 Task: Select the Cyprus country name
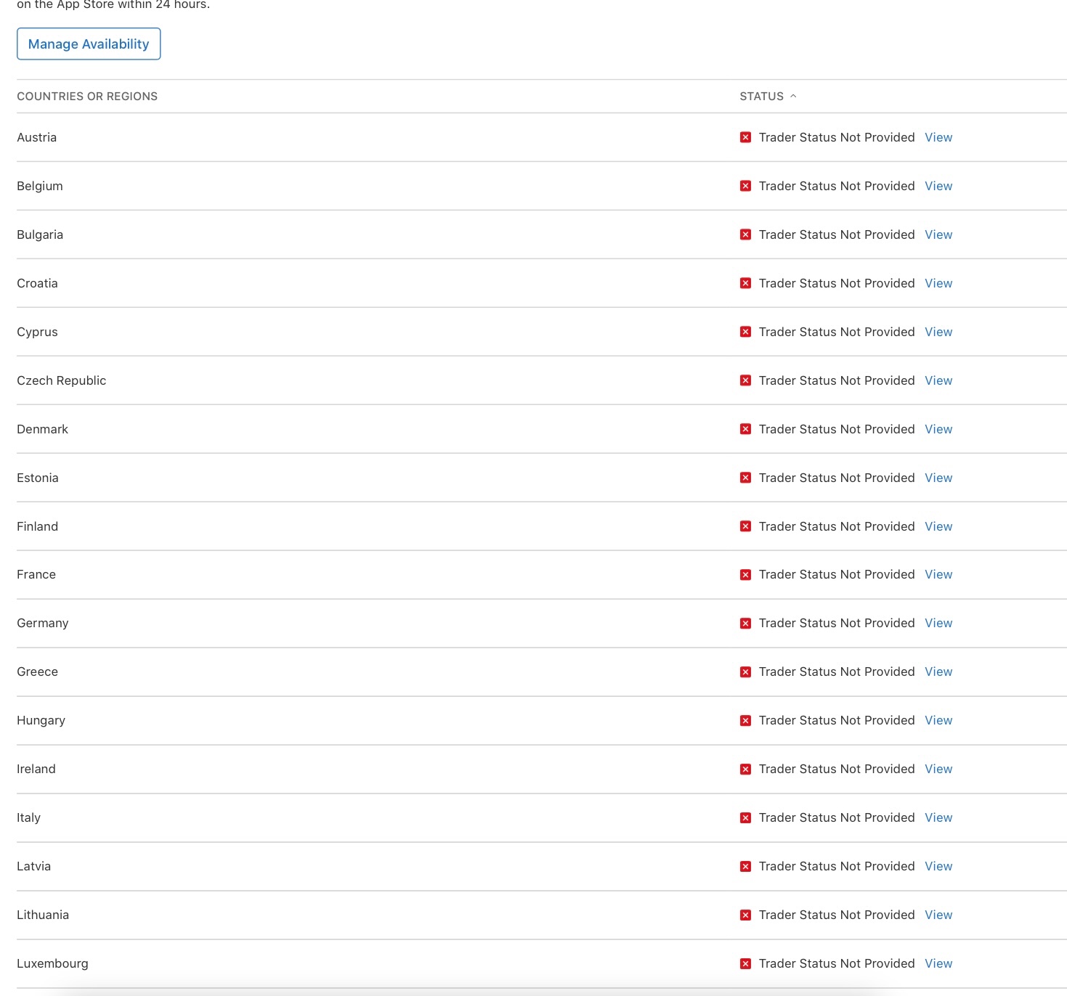[37, 332]
